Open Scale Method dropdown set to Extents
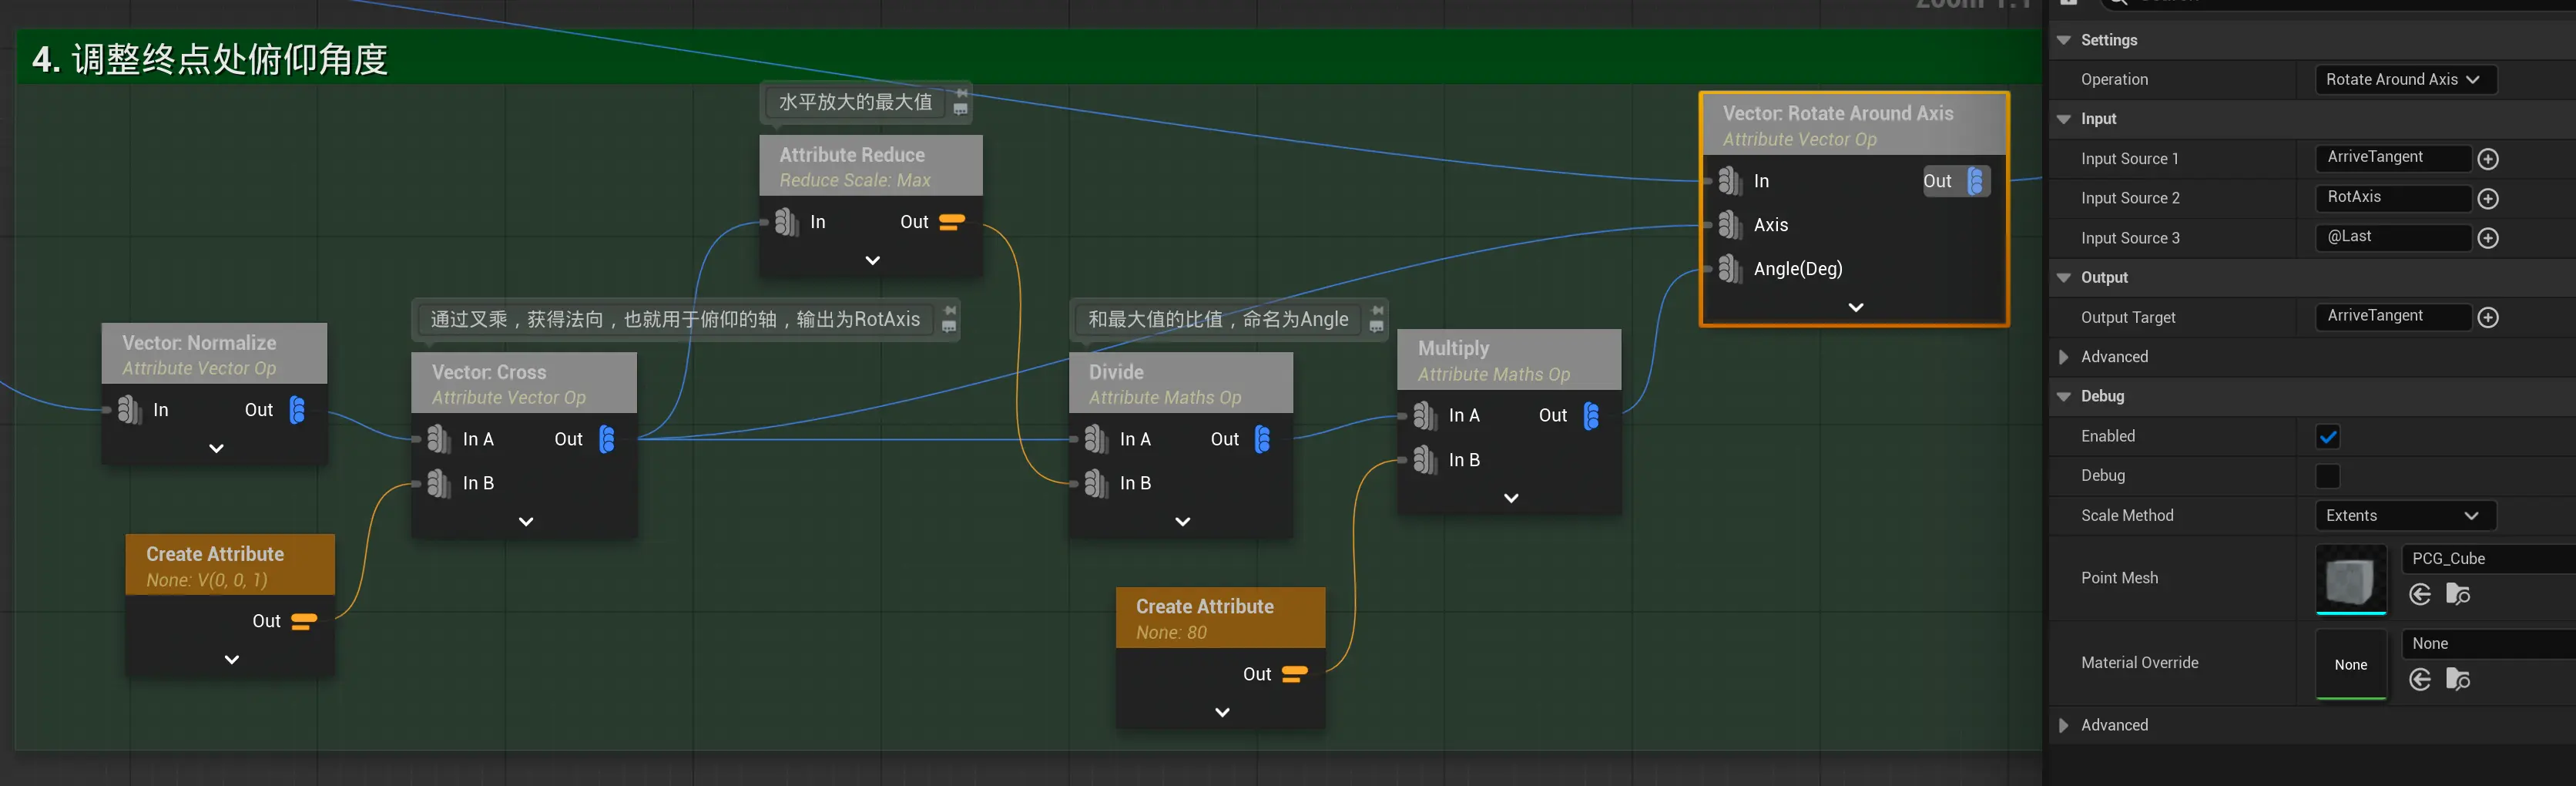2576x786 pixels. click(x=2404, y=516)
